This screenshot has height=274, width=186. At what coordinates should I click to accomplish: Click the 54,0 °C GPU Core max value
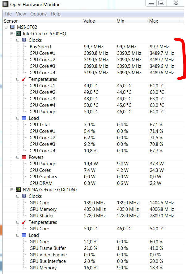[157, 228]
